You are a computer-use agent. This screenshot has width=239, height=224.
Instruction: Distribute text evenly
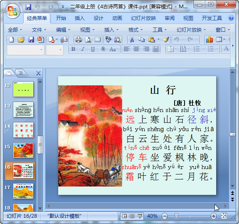pos(156,49)
